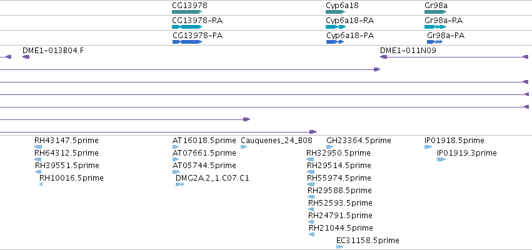Click the CG13978-RA transcript label
Viewport: 532px width, 250px height.
coord(198,21)
